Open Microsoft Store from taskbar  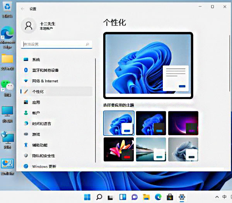coord(170,197)
